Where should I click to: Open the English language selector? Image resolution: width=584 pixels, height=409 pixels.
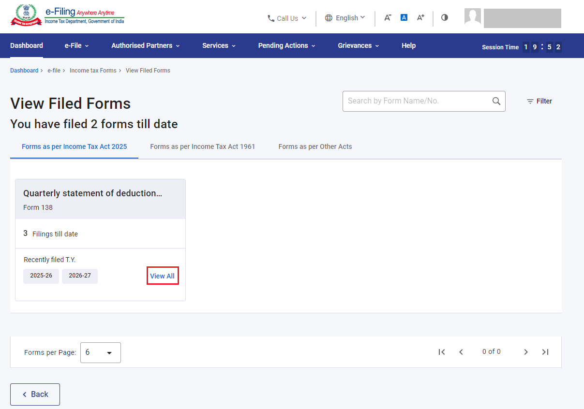345,18
